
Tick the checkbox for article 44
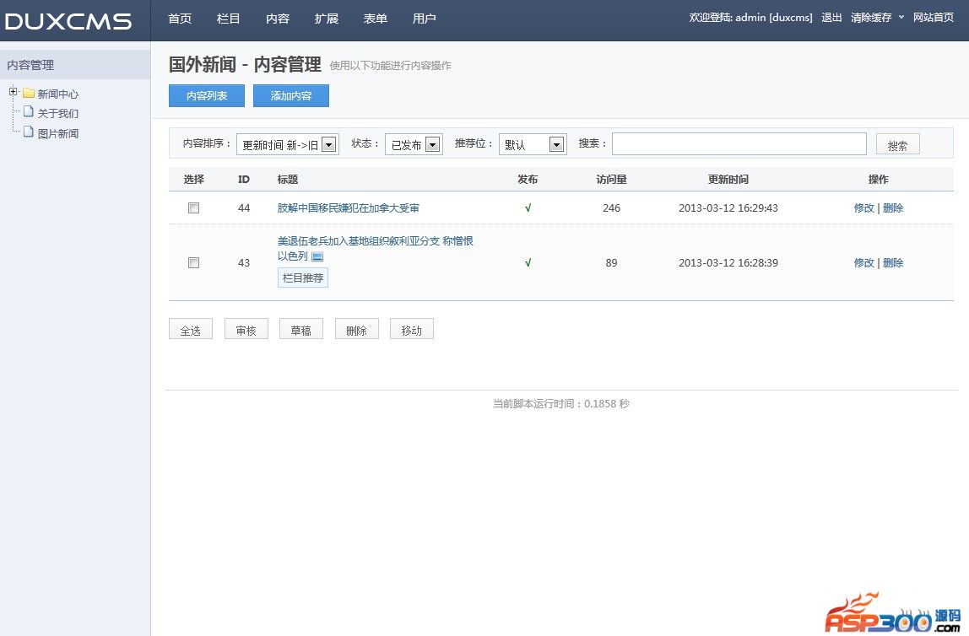193,208
